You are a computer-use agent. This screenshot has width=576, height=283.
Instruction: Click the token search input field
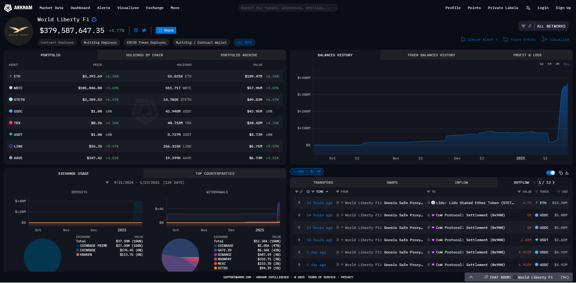(x=288, y=8)
